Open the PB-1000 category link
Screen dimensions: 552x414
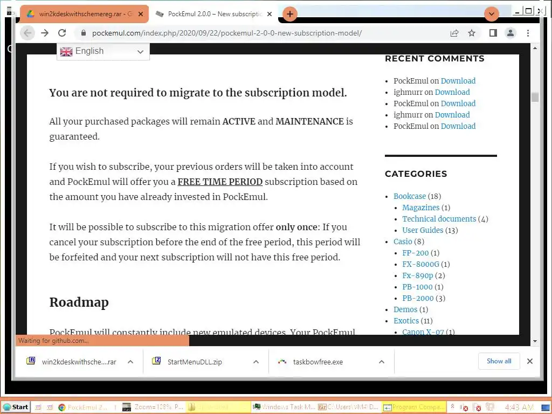(x=418, y=287)
